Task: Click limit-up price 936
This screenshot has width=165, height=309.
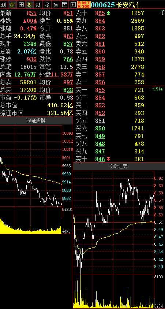Action: (32, 59)
